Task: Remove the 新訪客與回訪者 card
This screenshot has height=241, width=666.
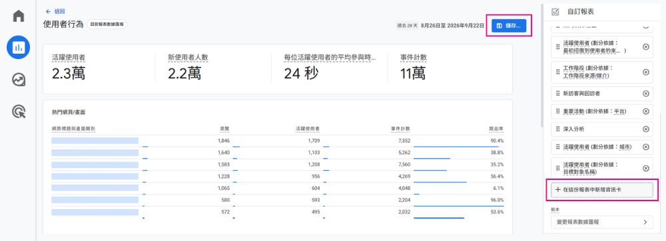Action: pyautogui.click(x=645, y=93)
